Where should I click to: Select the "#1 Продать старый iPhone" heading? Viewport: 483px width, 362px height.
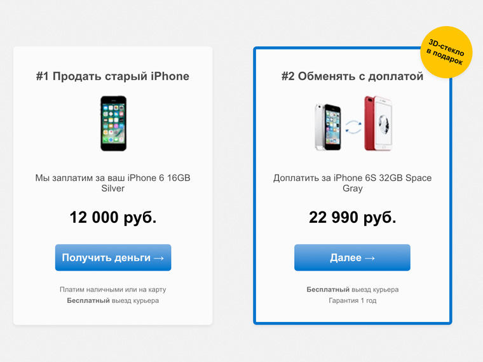click(x=112, y=76)
